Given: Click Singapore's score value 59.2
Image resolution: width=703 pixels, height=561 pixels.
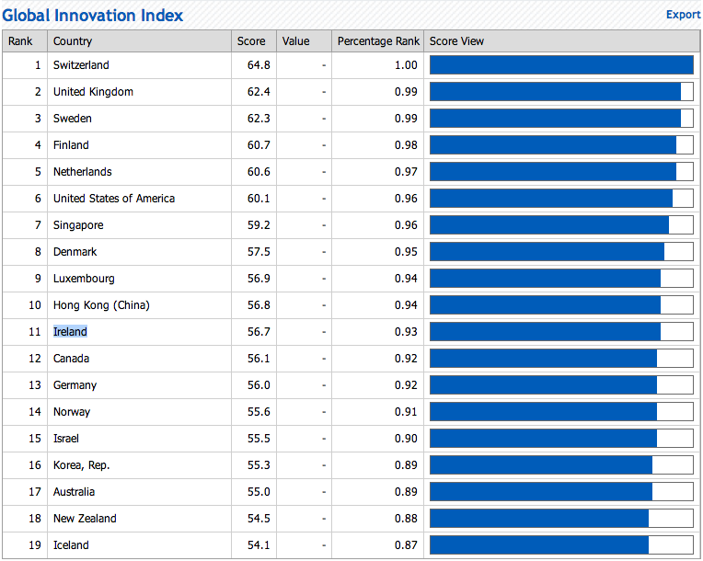Looking at the screenshot, I should point(259,225).
